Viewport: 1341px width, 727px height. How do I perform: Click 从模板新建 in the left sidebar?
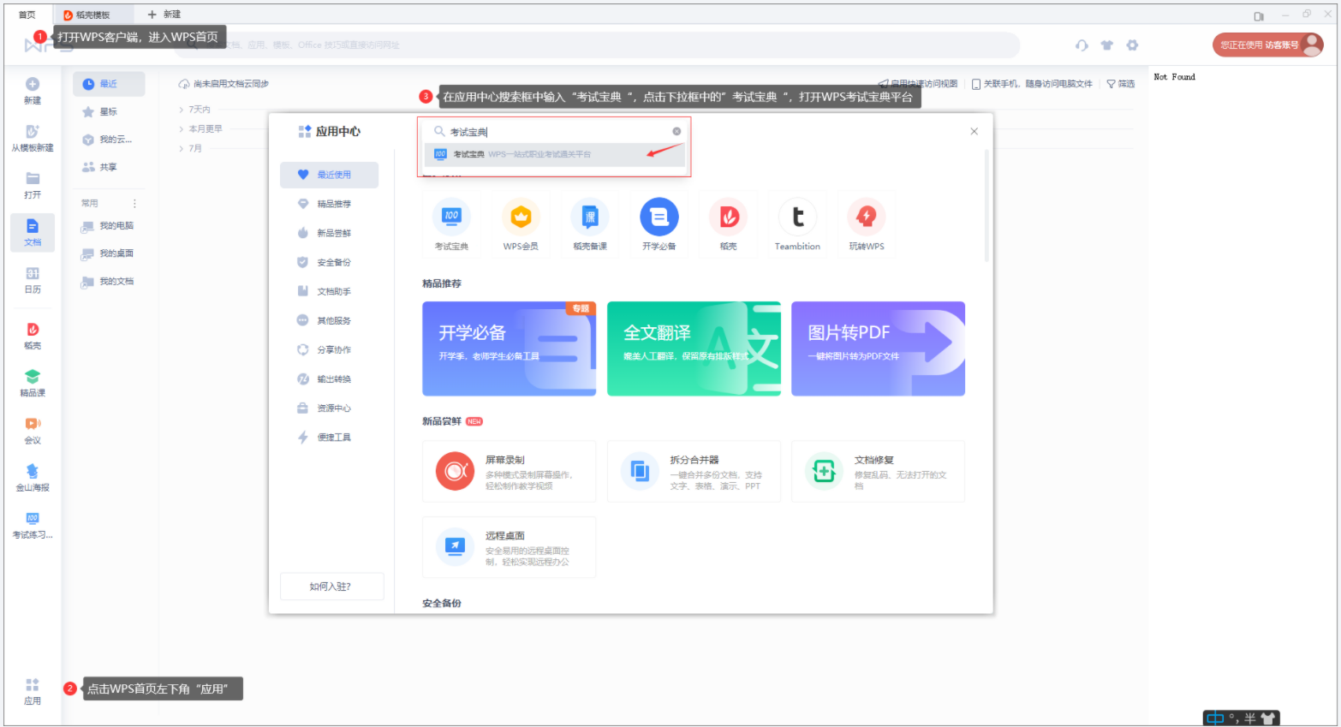33,138
